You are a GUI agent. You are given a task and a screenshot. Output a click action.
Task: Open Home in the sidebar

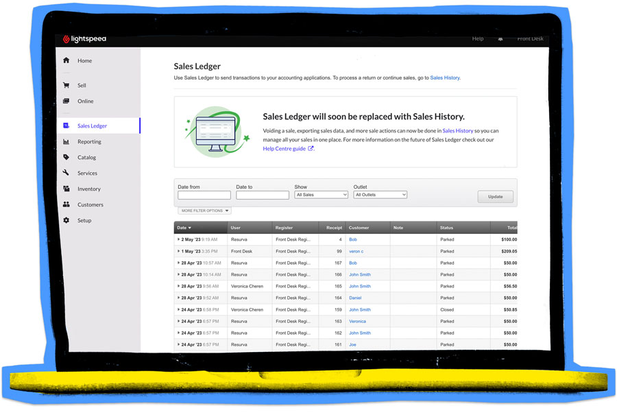84,60
